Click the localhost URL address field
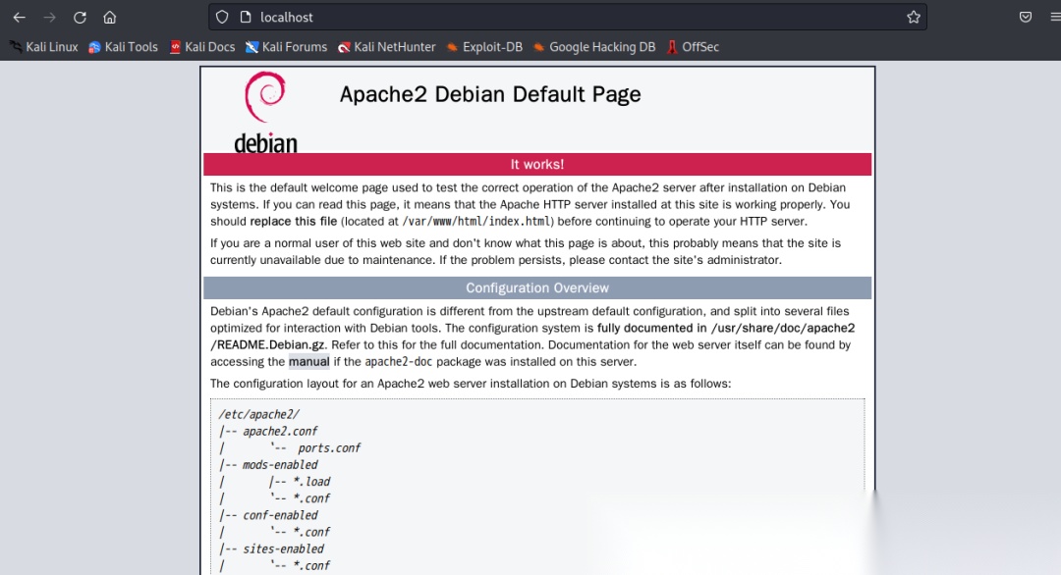1061x575 pixels. tap(570, 17)
